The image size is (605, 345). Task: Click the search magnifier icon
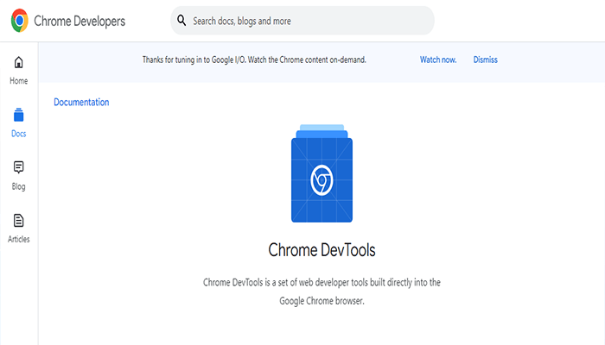[x=181, y=20]
